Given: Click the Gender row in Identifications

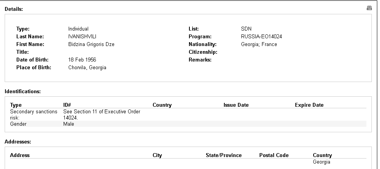Looking at the screenshot, I should (x=18, y=124).
